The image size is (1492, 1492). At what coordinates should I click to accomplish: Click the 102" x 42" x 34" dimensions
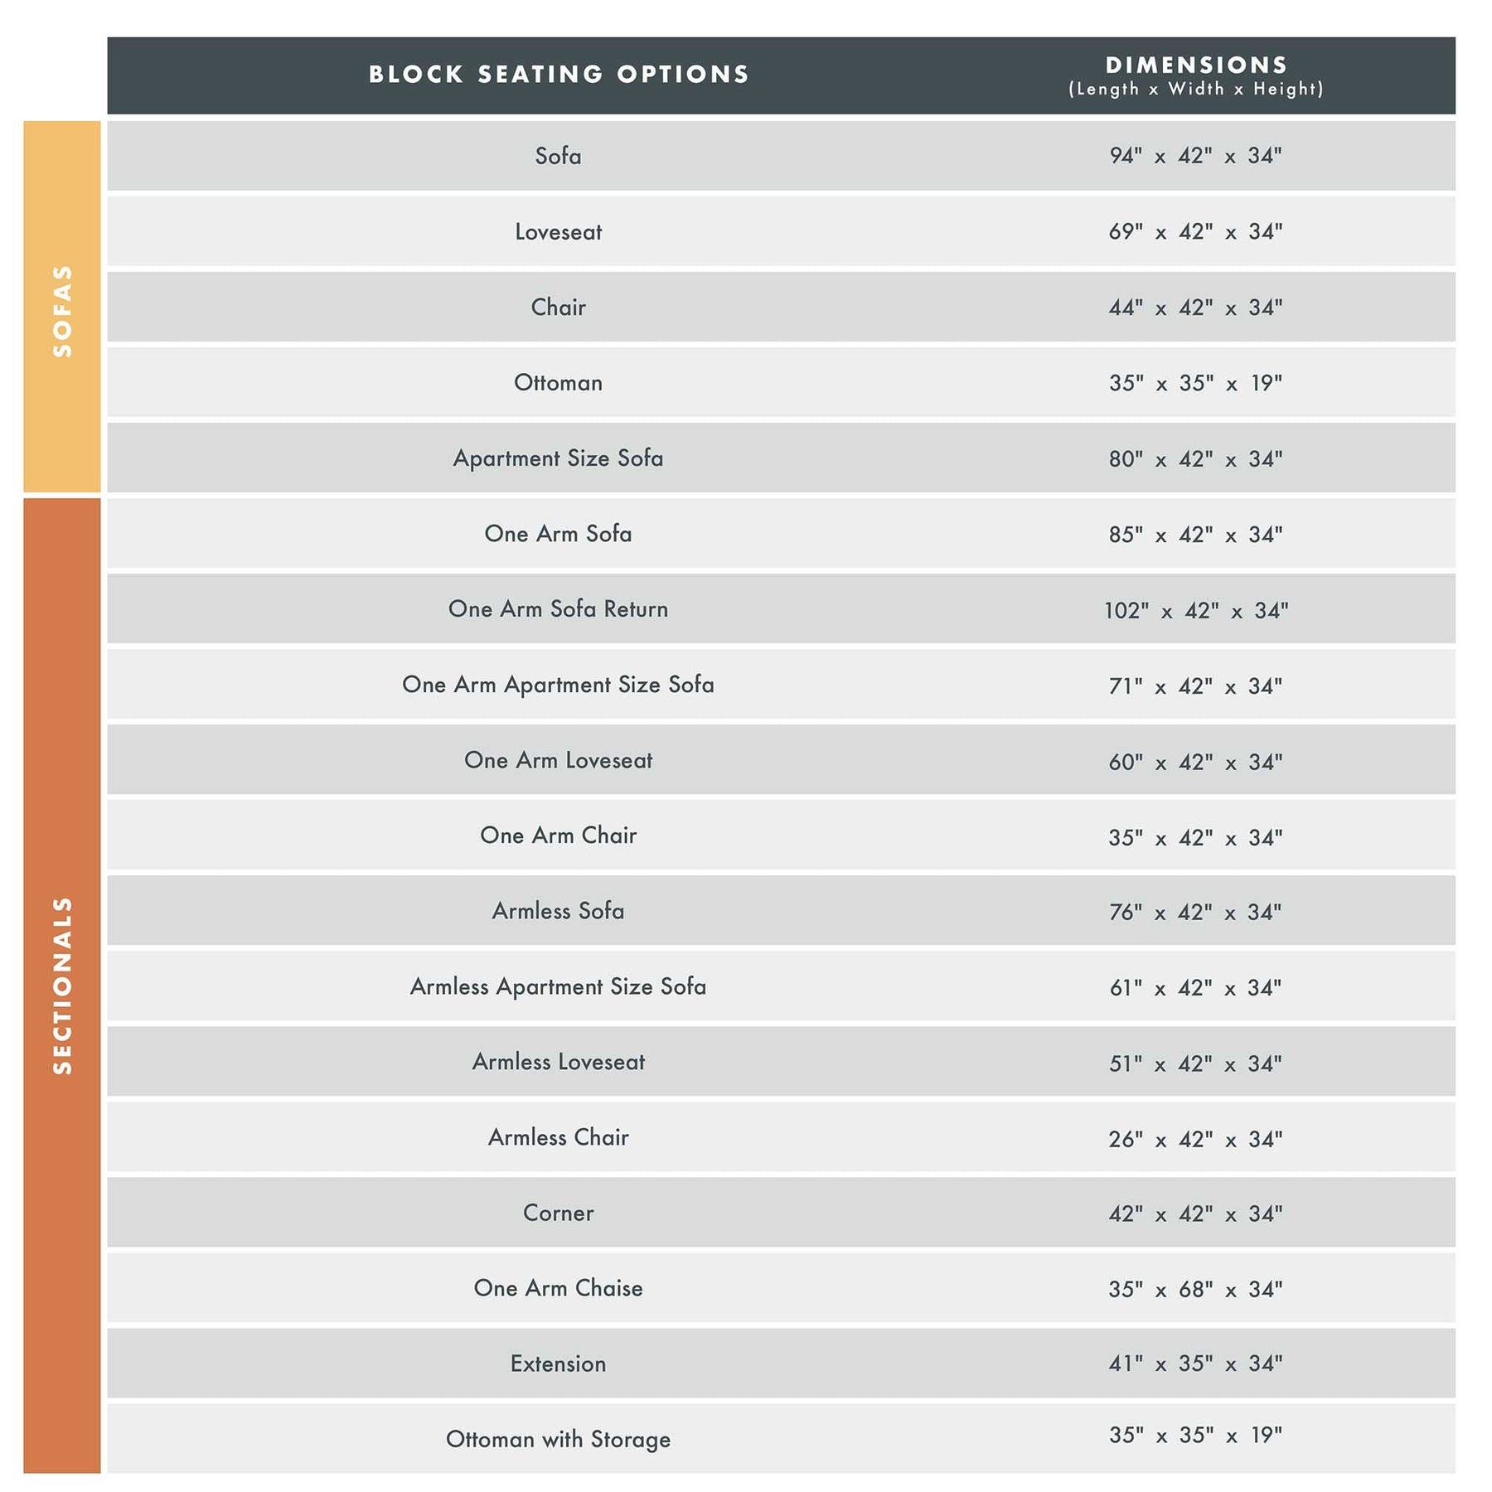click(x=1195, y=611)
